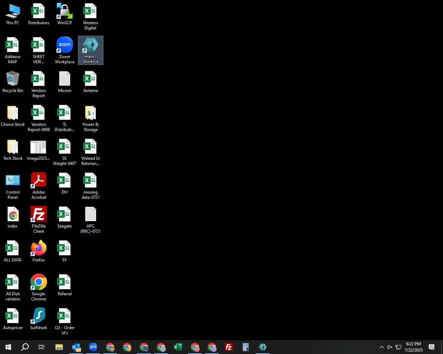Select the missing data-0721 Excel file
Screen dimensions: 443x354
90,186
